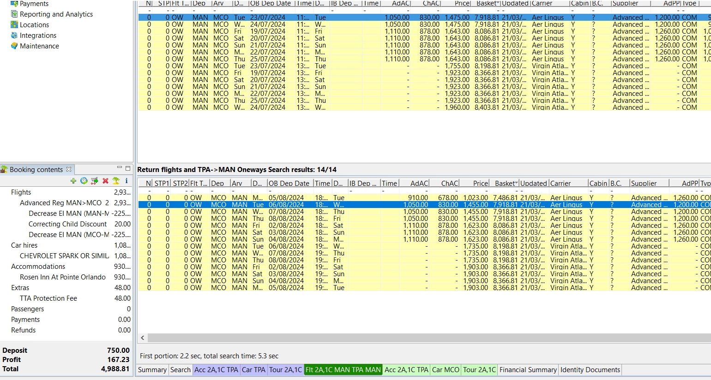The image size is (711, 380).
Task: Click the green plus add icon
Action: point(73,181)
